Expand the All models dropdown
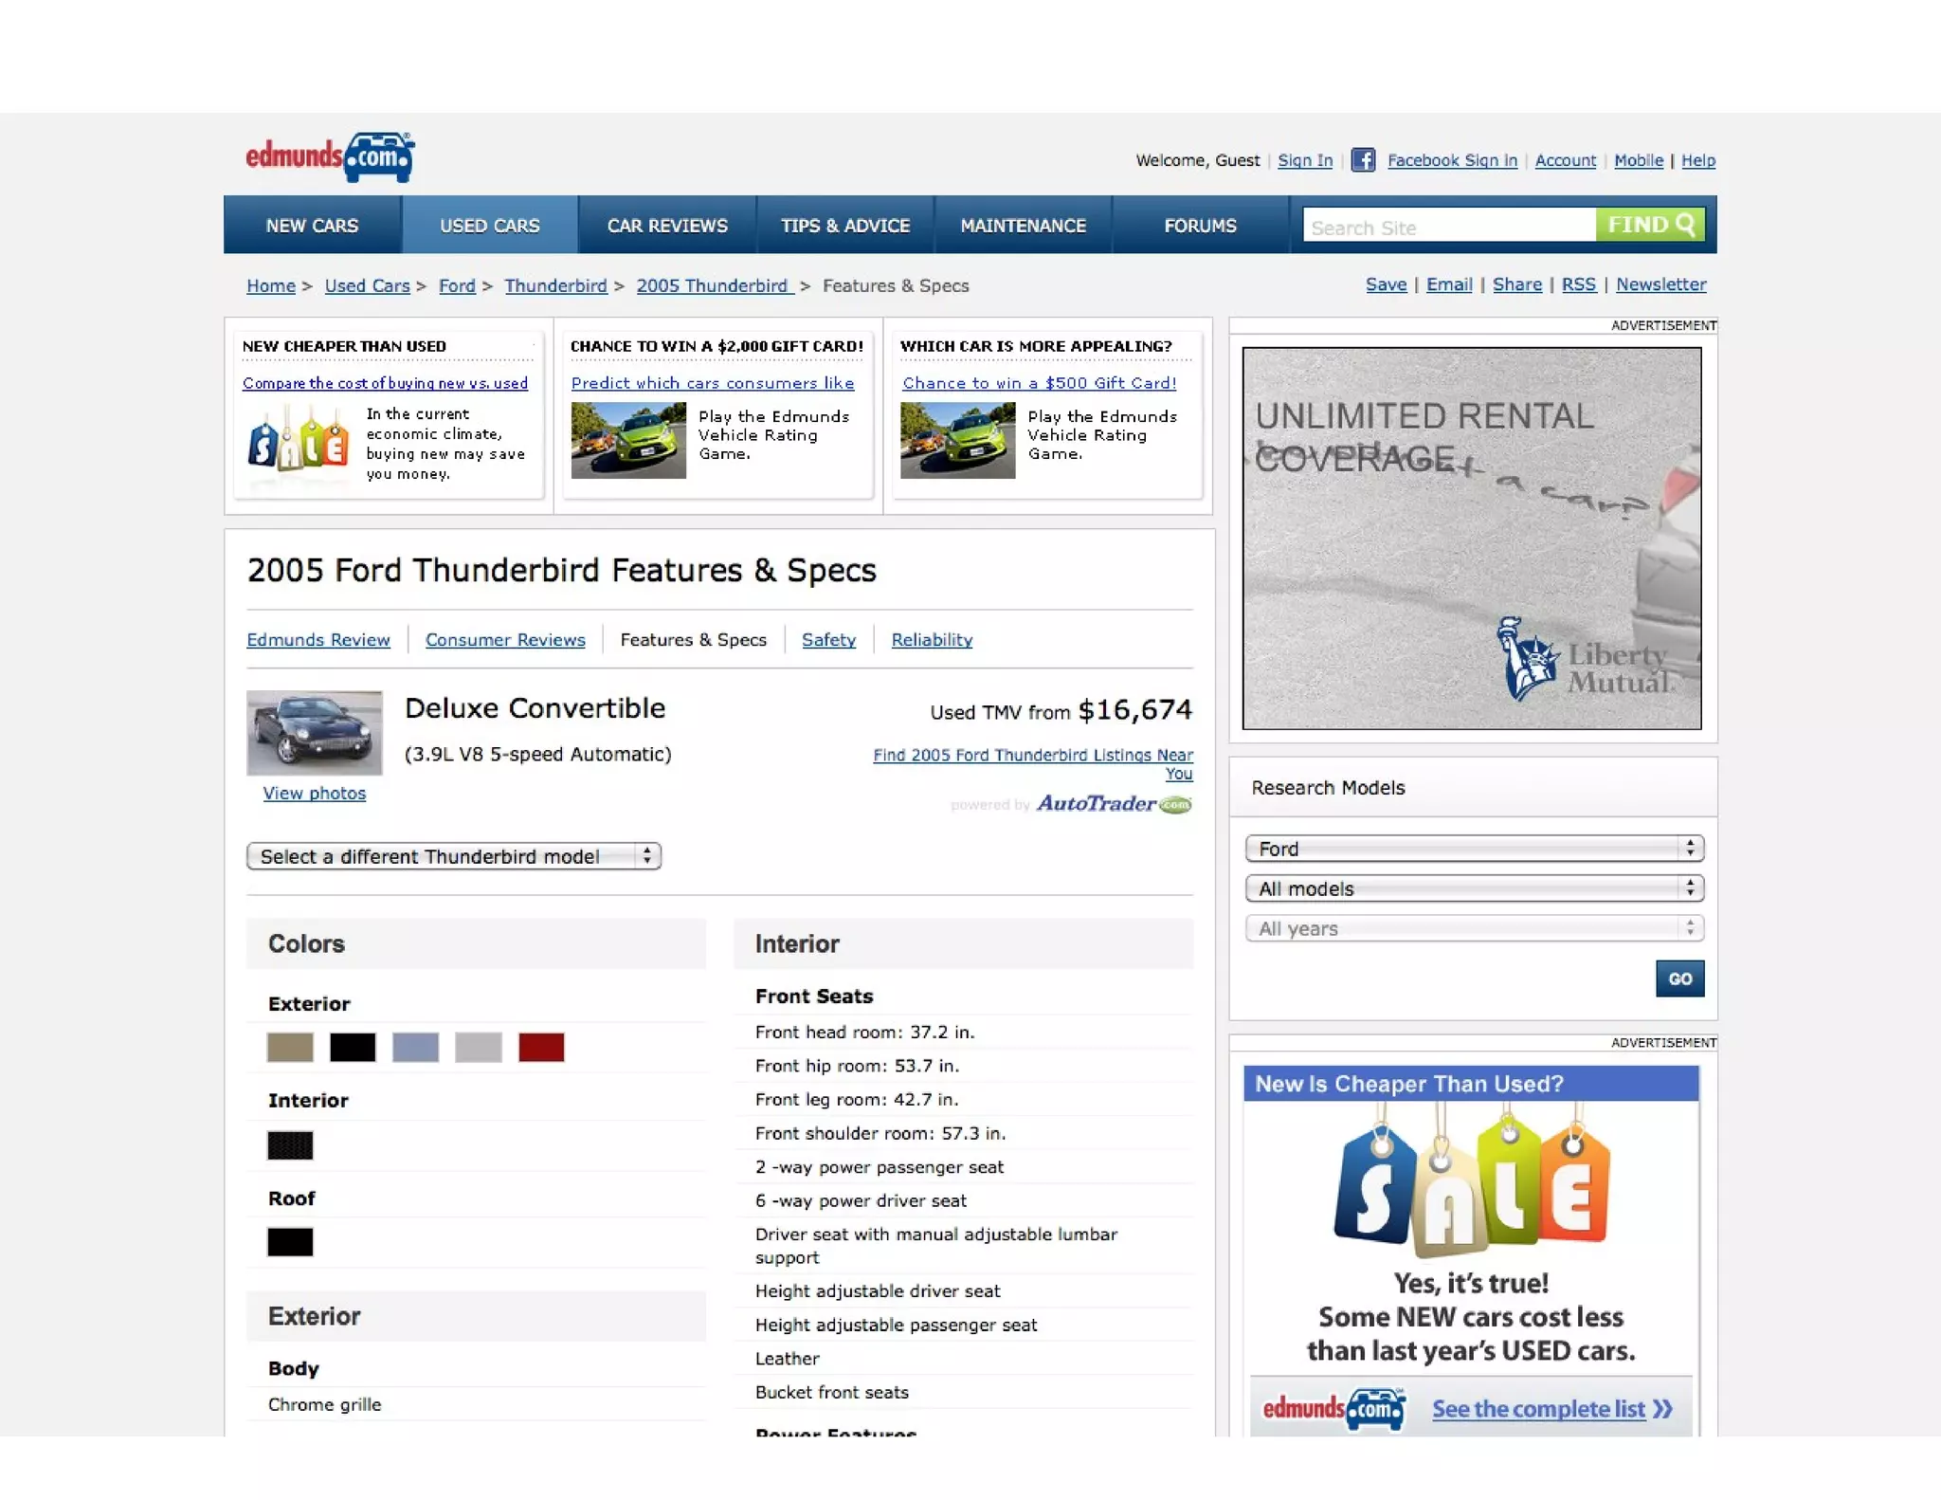Viewport: 1941px width, 1500px height. coord(1474,888)
